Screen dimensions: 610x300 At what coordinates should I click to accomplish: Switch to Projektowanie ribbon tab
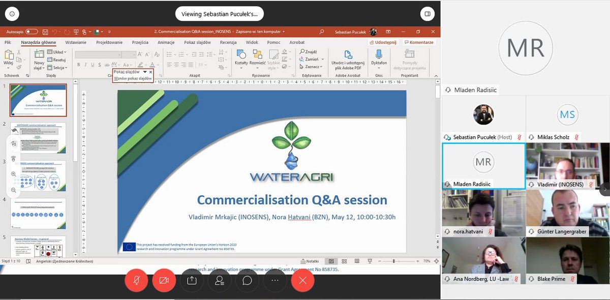109,43
